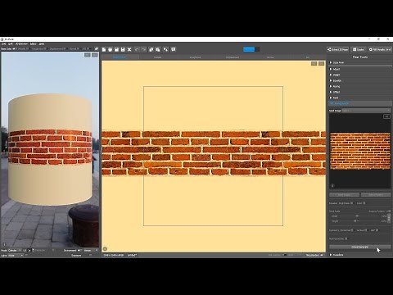This screenshot has width=393, height=295.
Task: Click the second floppy-disk Save As icon
Action: [123, 49]
